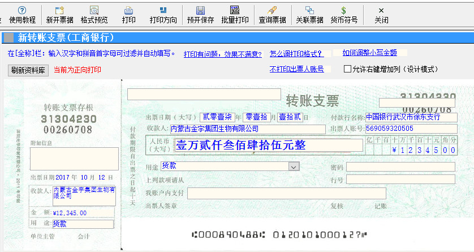Open 格式预览 format preview
474x252 pixels.
tap(94, 15)
